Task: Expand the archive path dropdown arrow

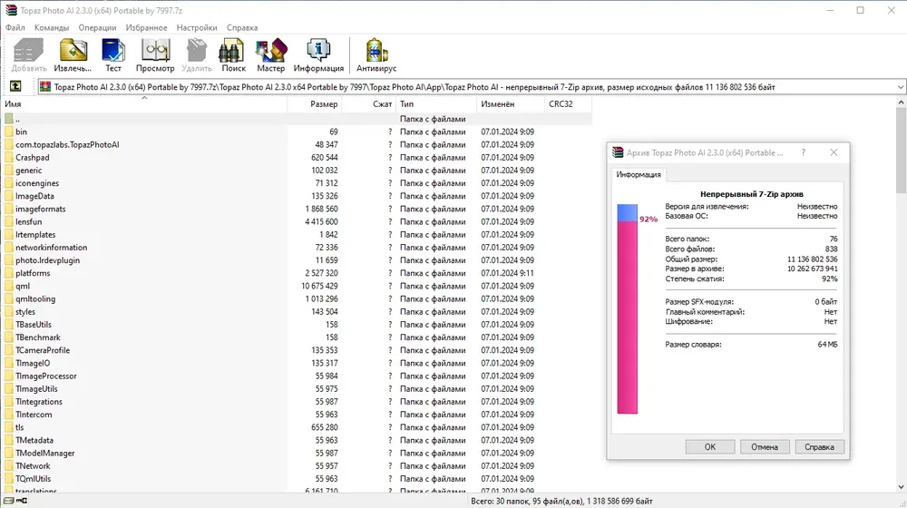Action: (900, 87)
